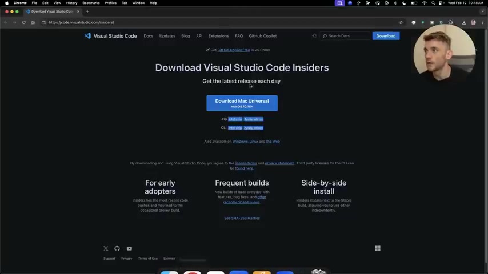This screenshot has height=274, width=488.
Task: Open the 'found here' CLI licenses link
Action: tap(244, 168)
